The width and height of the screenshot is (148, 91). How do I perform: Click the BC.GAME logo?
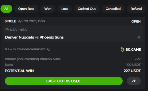tap(131, 49)
